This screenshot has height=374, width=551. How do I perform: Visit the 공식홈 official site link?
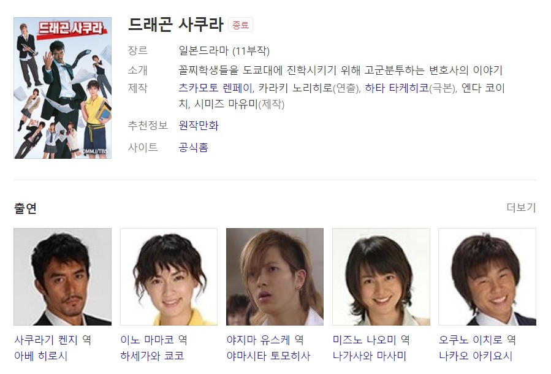(193, 147)
